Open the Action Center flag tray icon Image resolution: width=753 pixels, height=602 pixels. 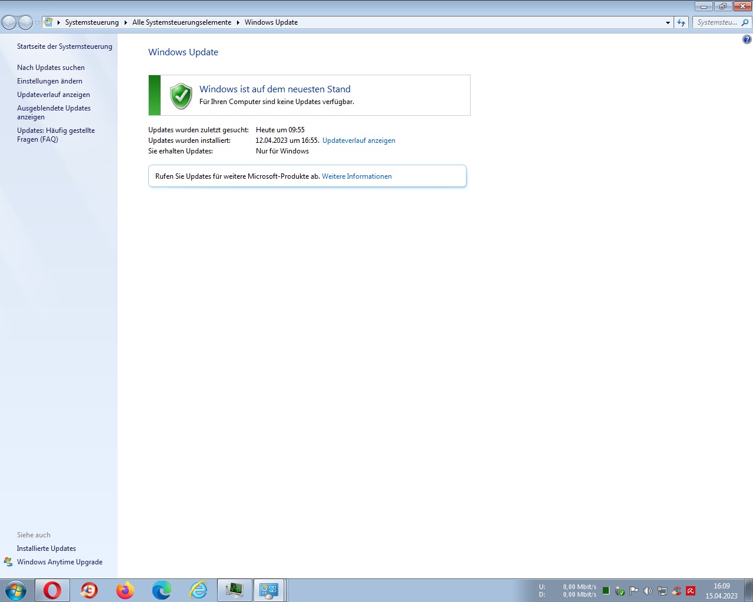click(634, 591)
